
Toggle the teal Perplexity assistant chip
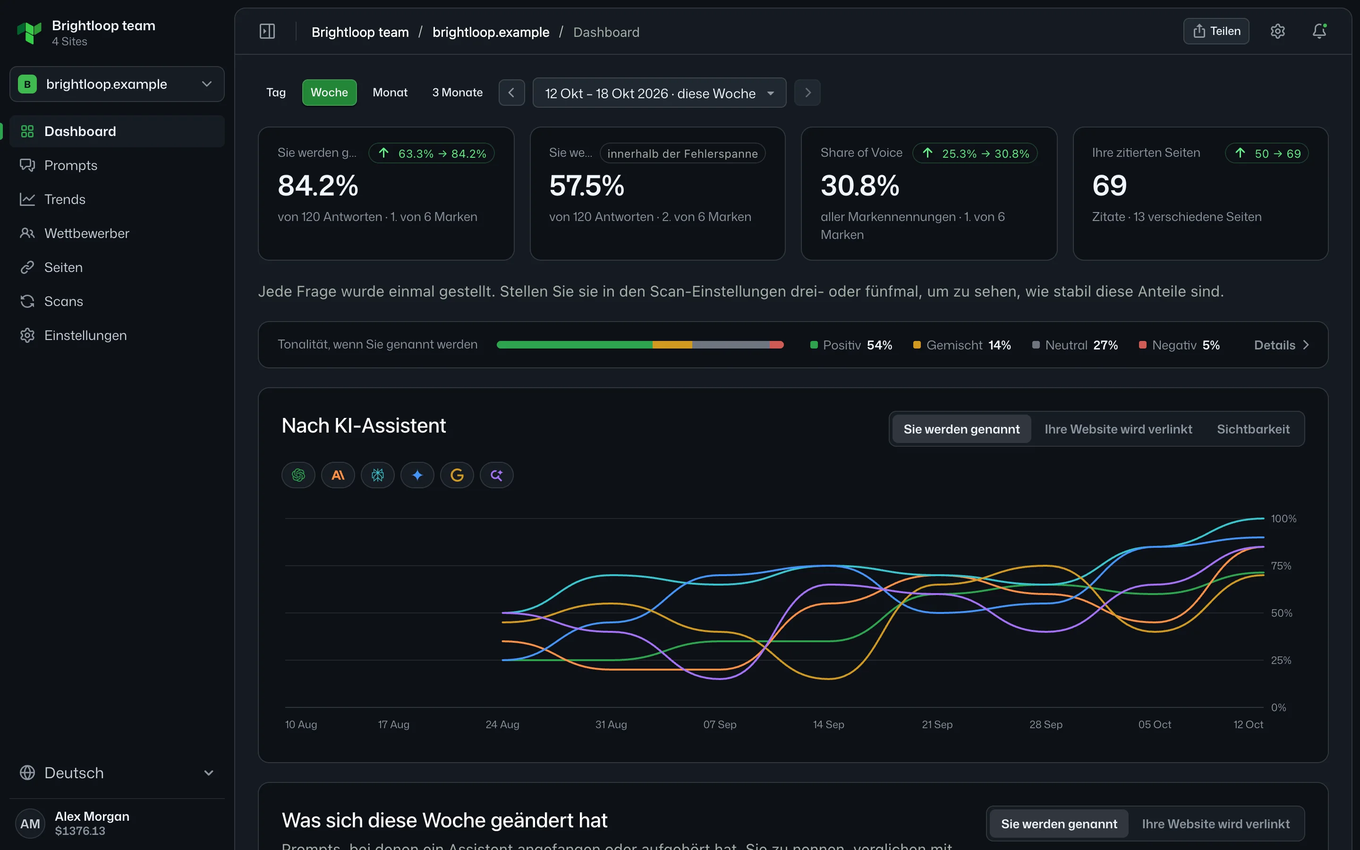pyautogui.click(x=378, y=475)
